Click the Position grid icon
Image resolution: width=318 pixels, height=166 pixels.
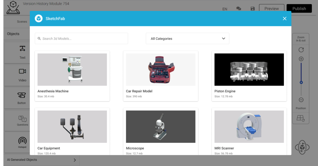coord(301,118)
